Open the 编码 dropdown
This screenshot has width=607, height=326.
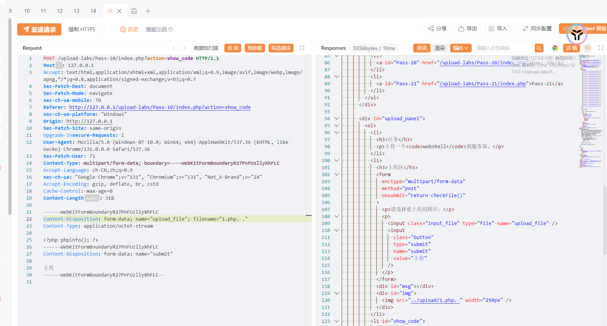(460, 48)
